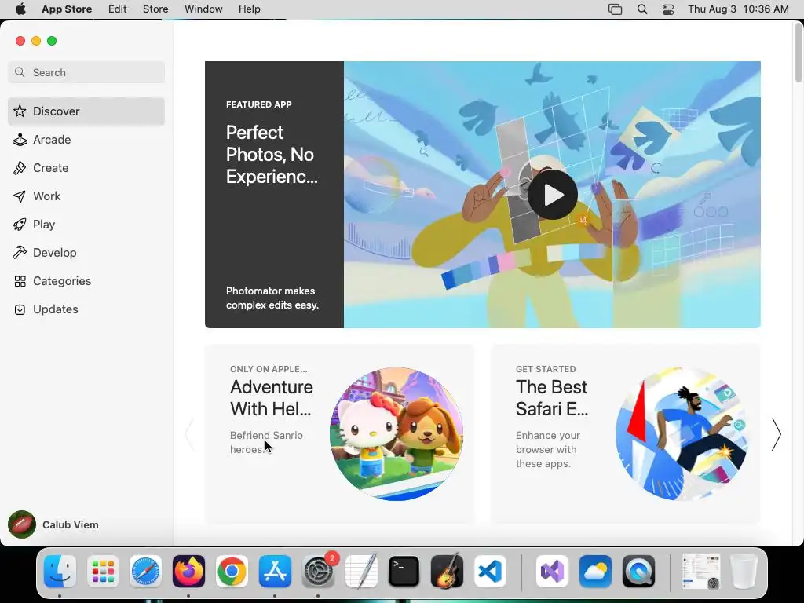
Task: Open Control Center in menu bar
Action: pos(668,9)
